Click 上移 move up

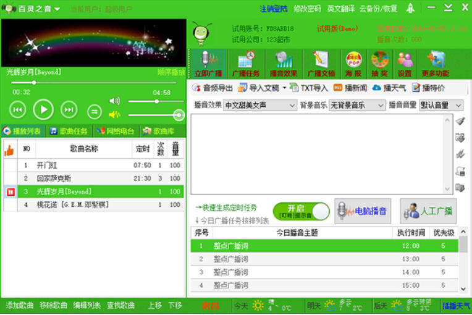155,306
